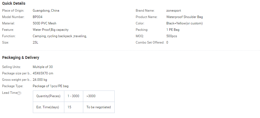Click the Waterproof Shoulder Bag product name
Screen dimensions: 260x118
pyautogui.click(x=185, y=17)
